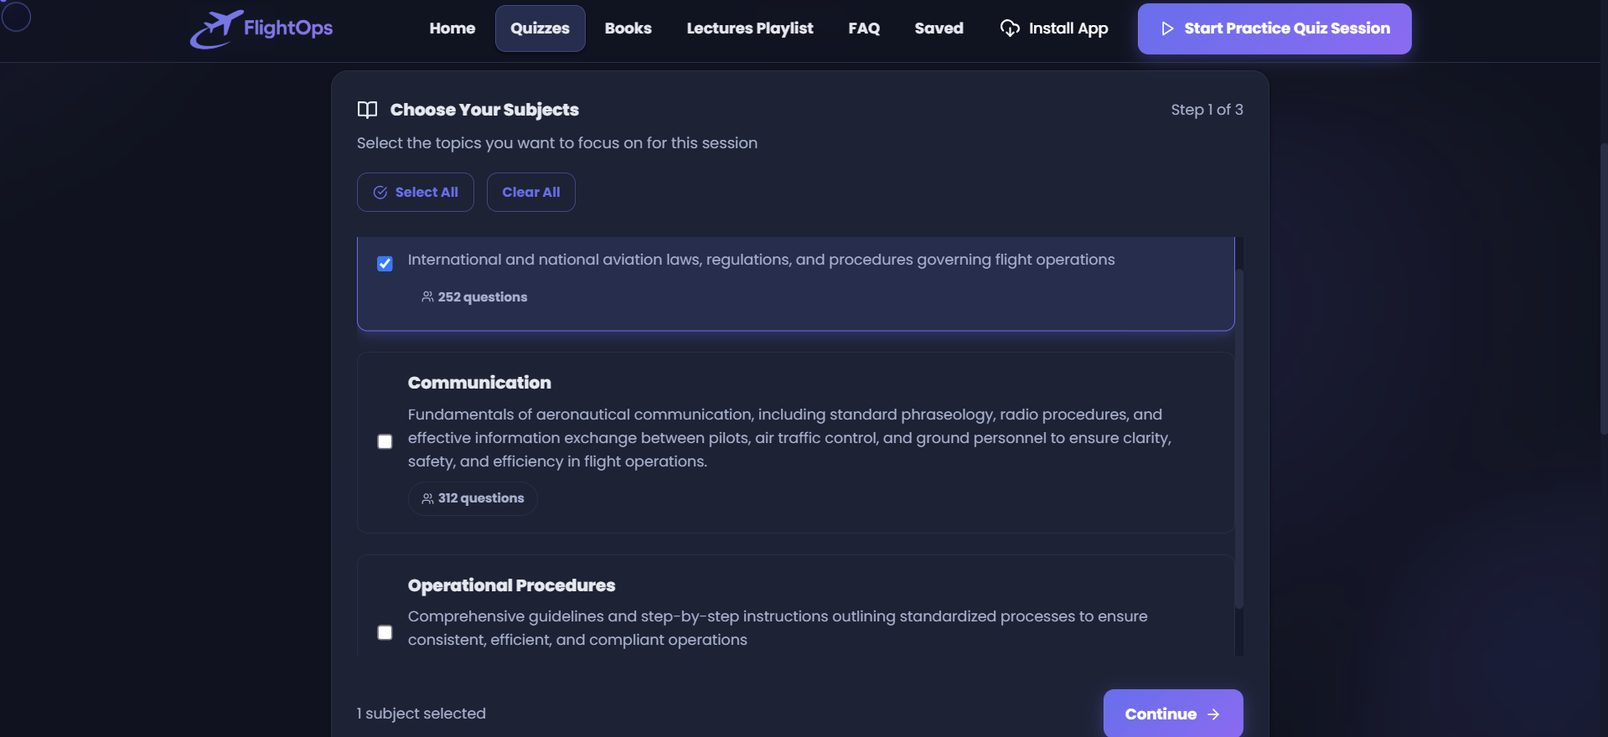
Task: Check the Operational Procedures subject checkbox
Action: point(385,632)
